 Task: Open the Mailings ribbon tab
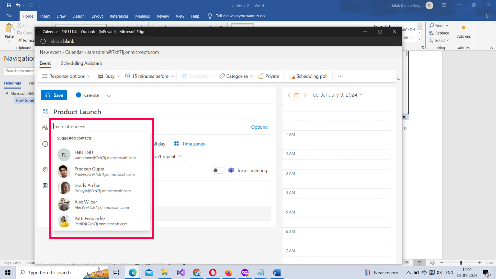point(142,16)
